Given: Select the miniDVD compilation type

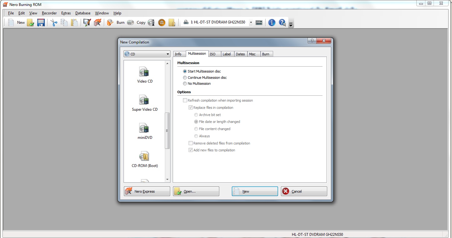Looking at the screenshot, I should click(145, 132).
